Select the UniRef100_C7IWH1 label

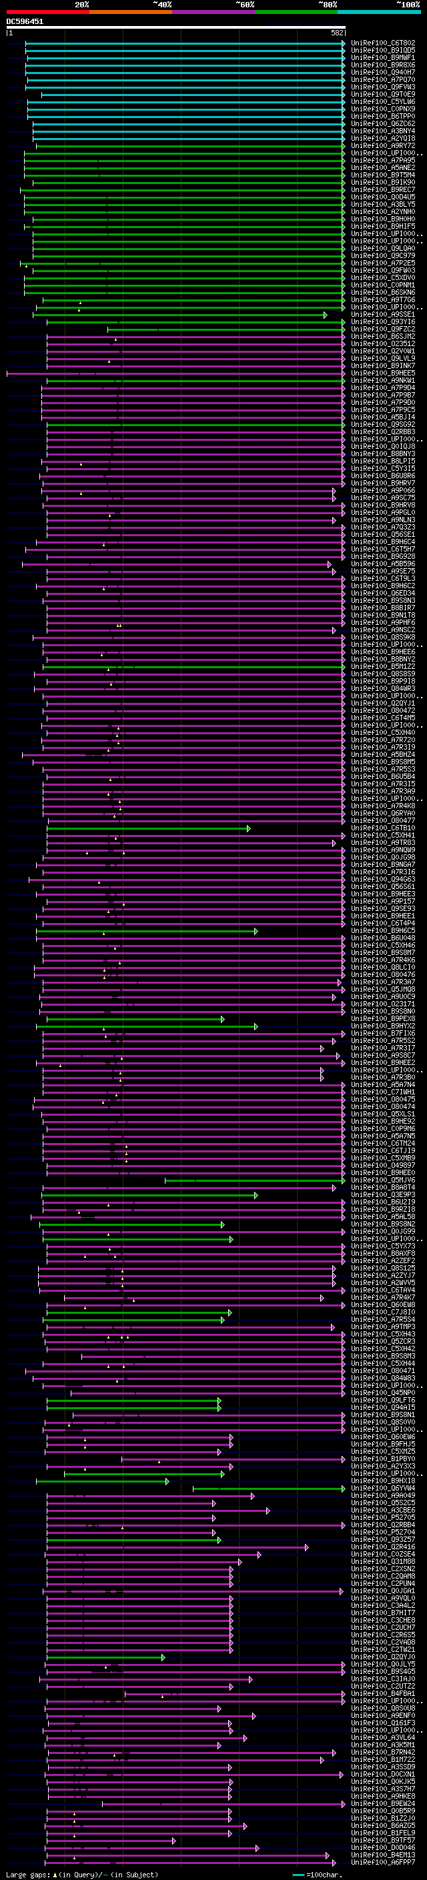[x=383, y=1092]
